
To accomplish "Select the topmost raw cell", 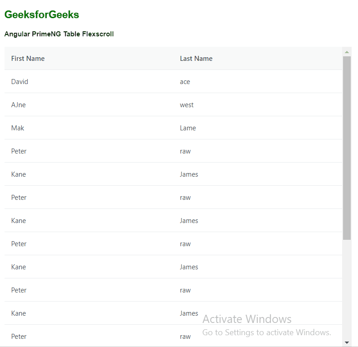I will [185, 151].
